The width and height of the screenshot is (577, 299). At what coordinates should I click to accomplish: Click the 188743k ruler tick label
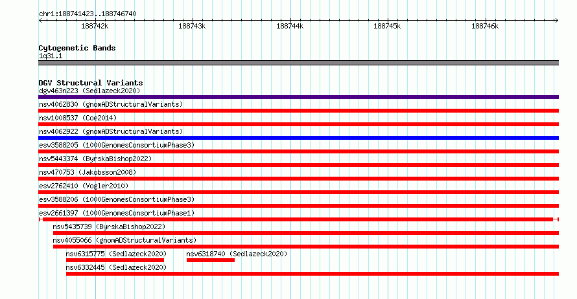click(x=192, y=26)
